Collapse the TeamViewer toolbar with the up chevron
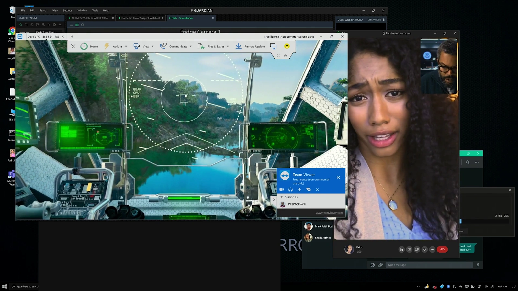 (x=285, y=56)
